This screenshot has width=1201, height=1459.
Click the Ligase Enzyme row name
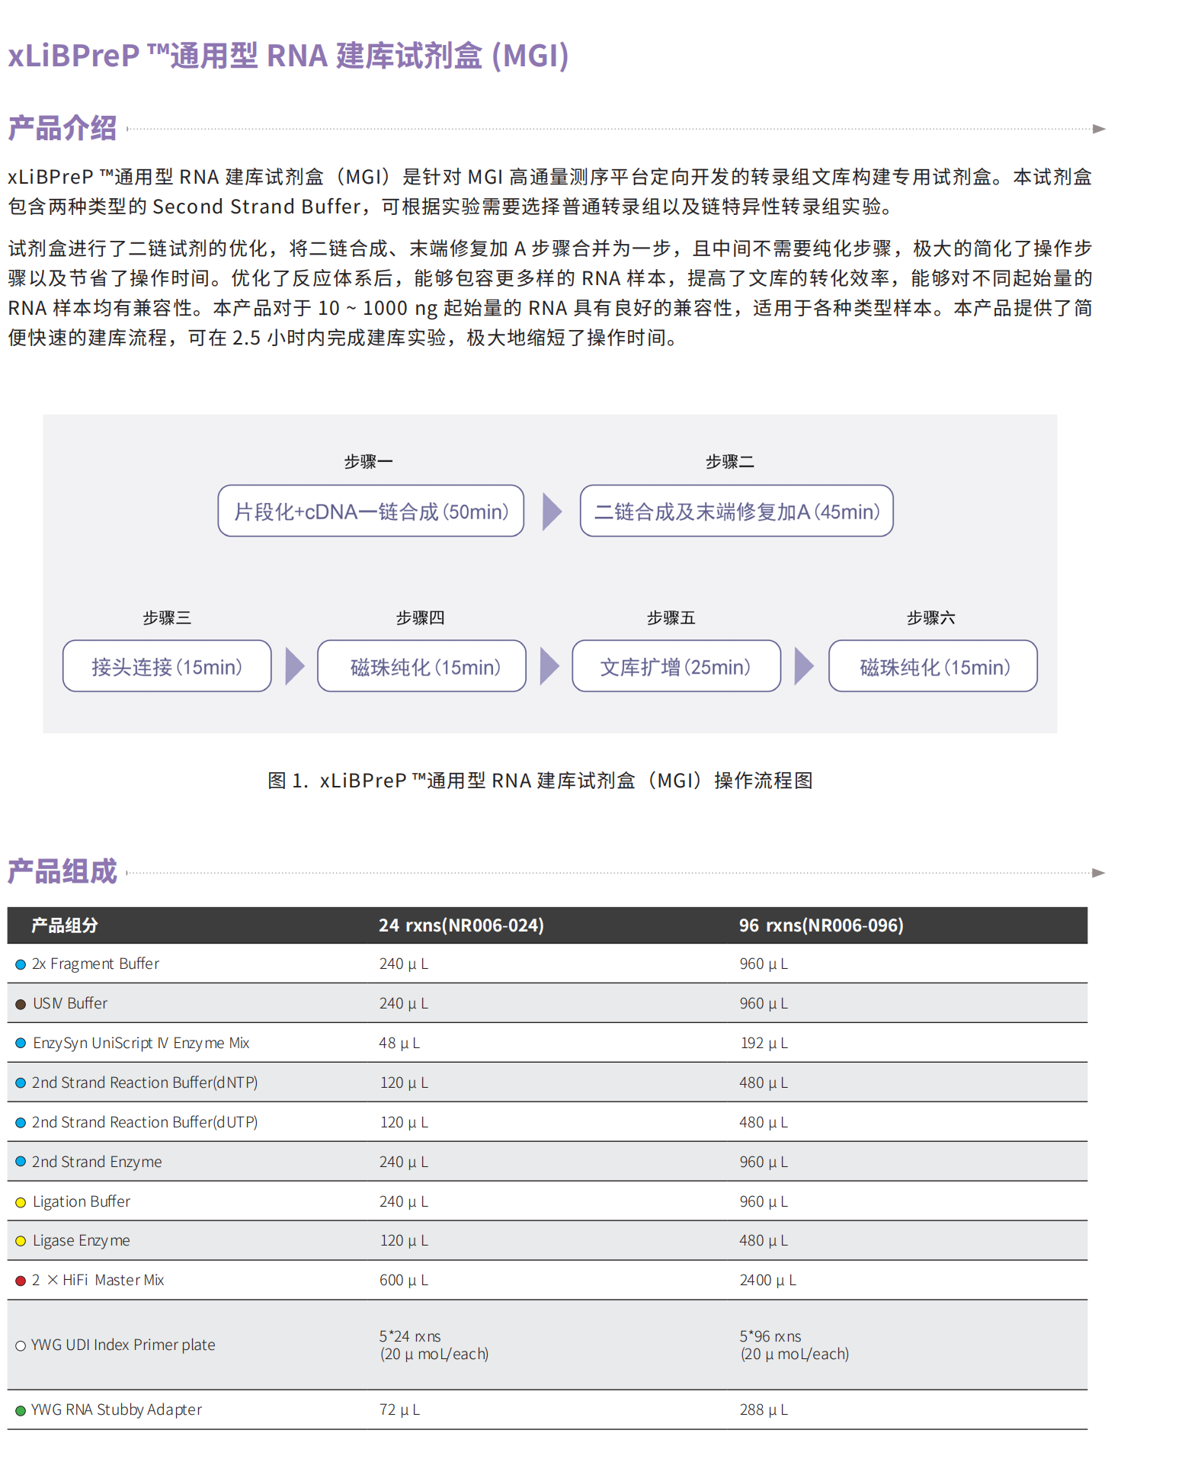point(82,1241)
